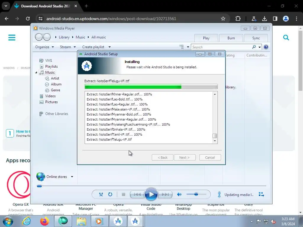Image resolution: width=303 pixels, height=227 pixels.
Task: Click Create playlist in Media Player
Action: tap(93, 47)
